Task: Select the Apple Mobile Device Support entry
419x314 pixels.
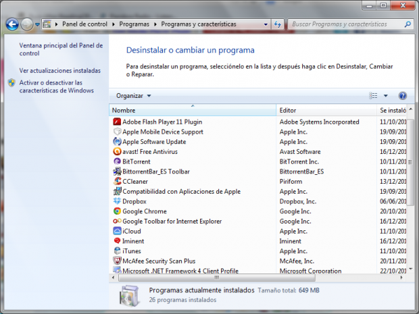Action: tap(163, 132)
